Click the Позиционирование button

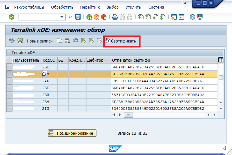tap(72, 133)
